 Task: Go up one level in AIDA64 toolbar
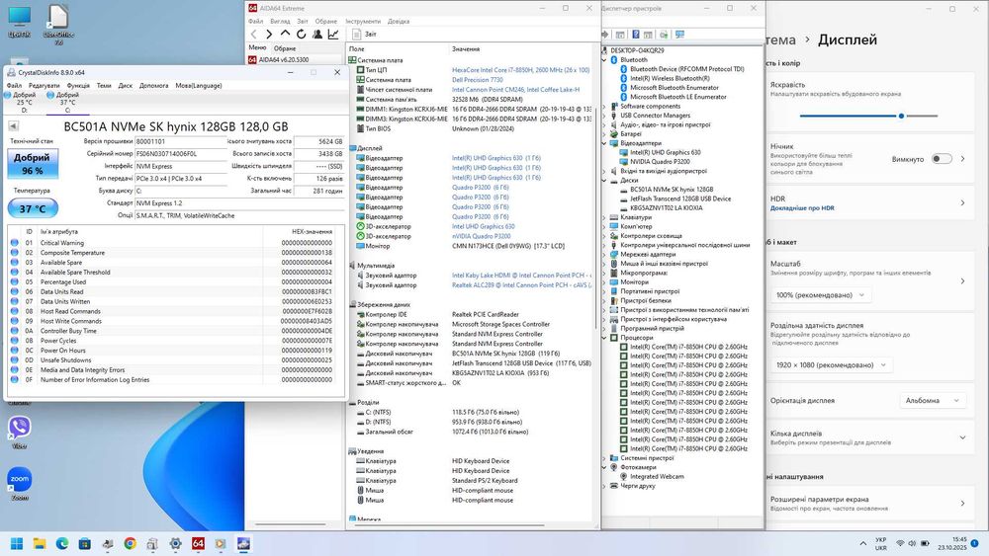pyautogui.click(x=285, y=34)
